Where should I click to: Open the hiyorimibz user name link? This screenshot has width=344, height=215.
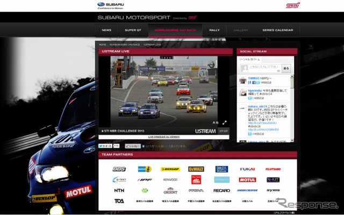point(255,90)
